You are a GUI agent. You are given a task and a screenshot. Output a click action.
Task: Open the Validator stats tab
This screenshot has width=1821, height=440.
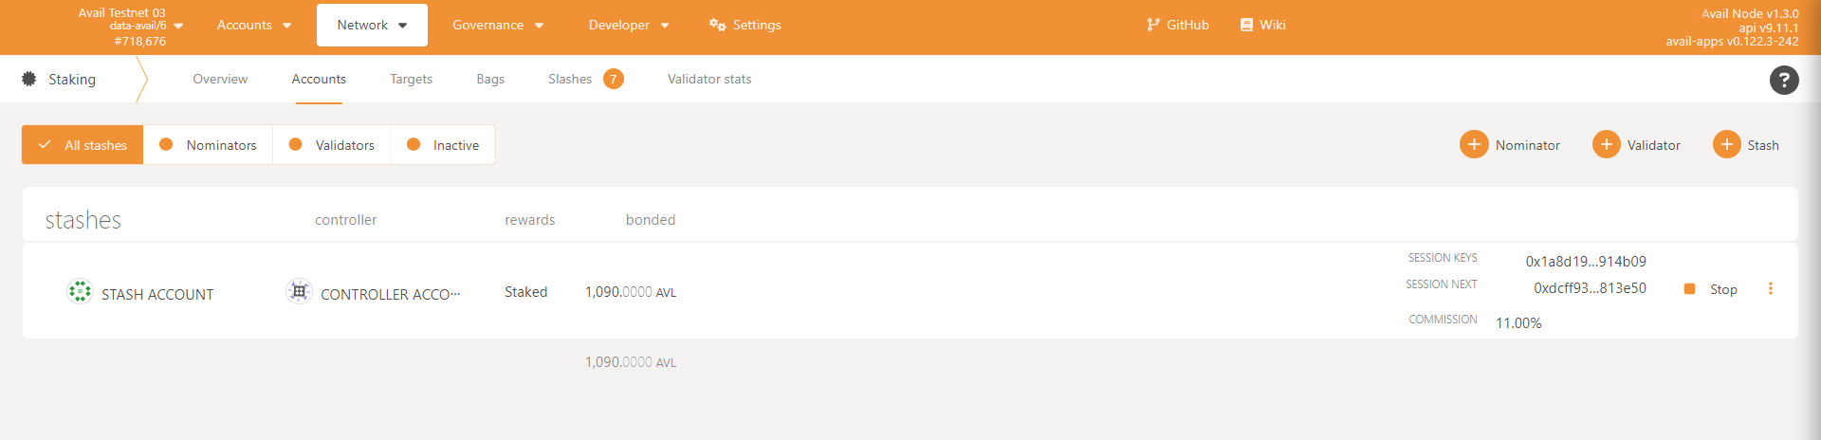[x=708, y=80]
